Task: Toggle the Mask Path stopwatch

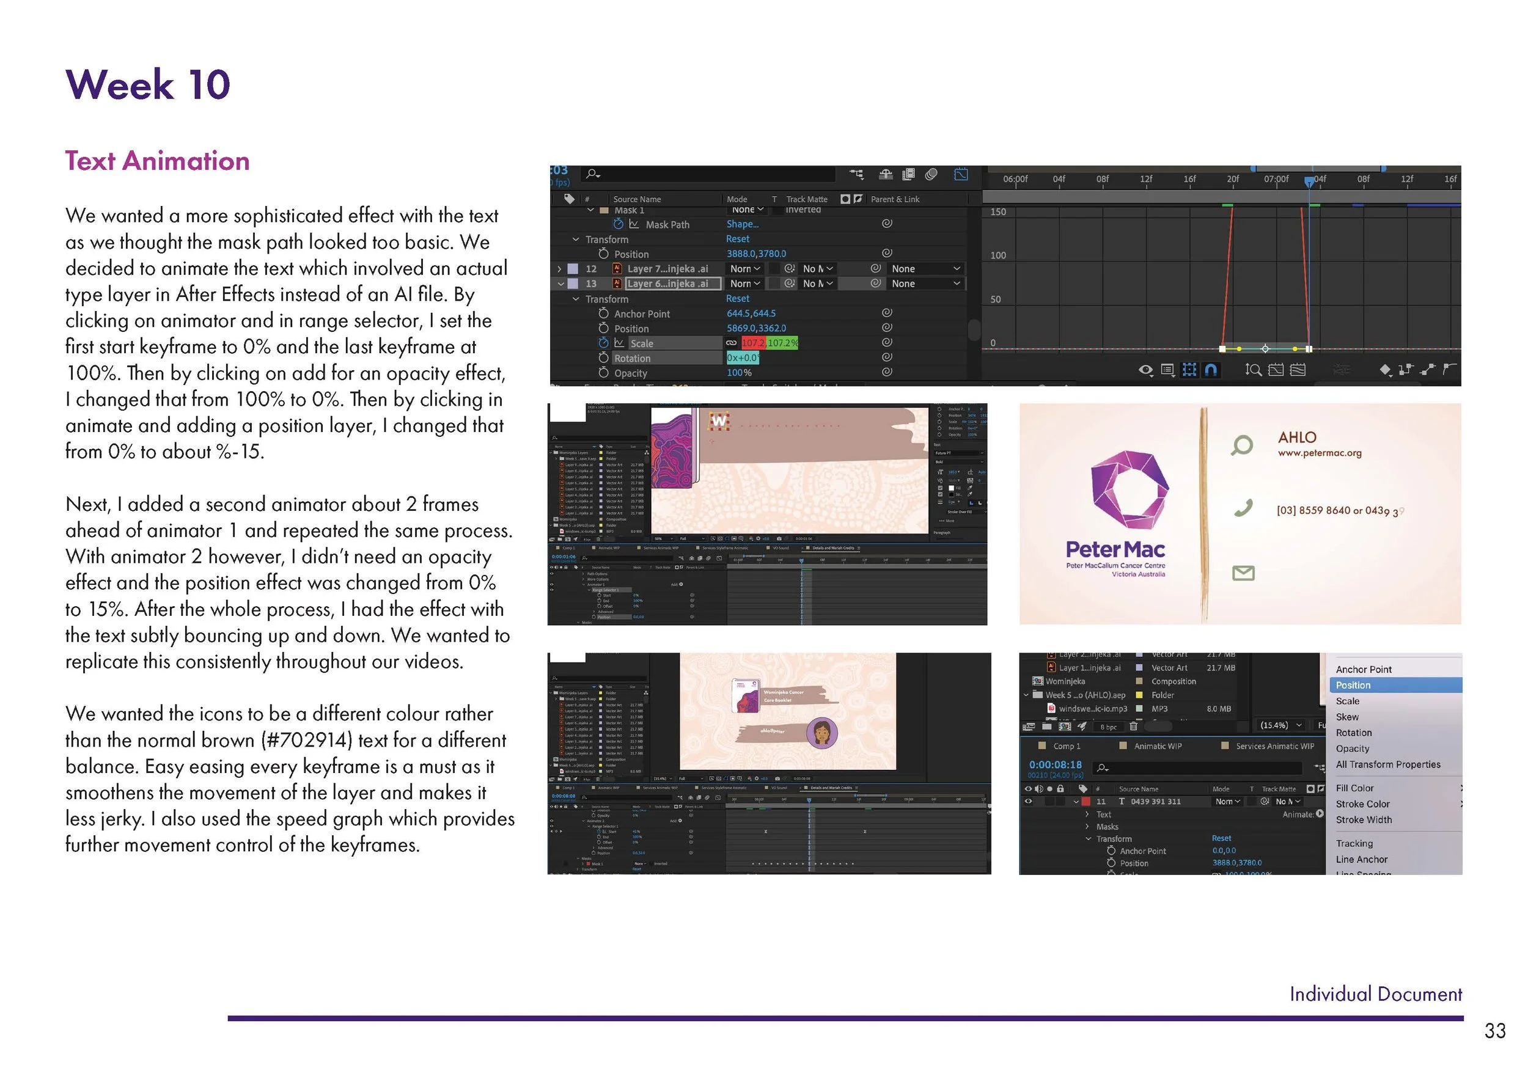Action: click(618, 224)
